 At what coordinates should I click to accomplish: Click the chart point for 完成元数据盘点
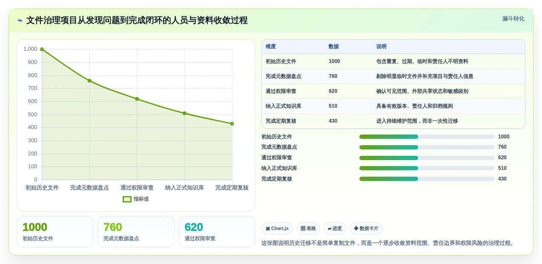point(89,80)
